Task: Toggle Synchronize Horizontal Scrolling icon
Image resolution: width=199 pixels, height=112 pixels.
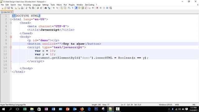Action: (x=65, y=8)
